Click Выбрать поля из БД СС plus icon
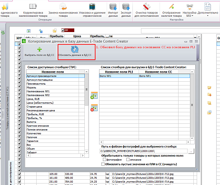 40,49
